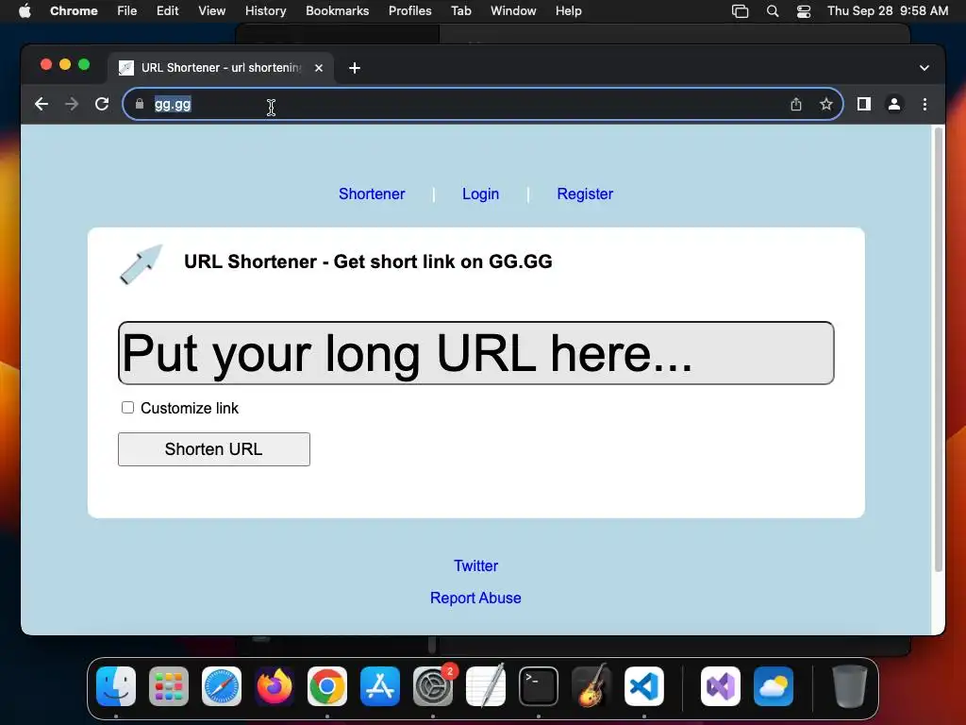Screen dimensions: 966x725
Task: Click the GG.GG arrow logo
Action: click(x=142, y=264)
